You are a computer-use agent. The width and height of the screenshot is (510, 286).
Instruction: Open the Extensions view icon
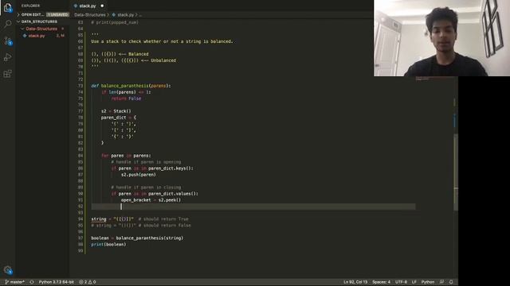8,74
